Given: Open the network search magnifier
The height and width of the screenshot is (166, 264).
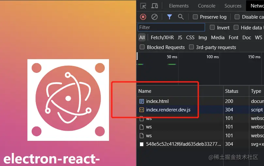Looking at the screenshot, I should [x=181, y=17].
